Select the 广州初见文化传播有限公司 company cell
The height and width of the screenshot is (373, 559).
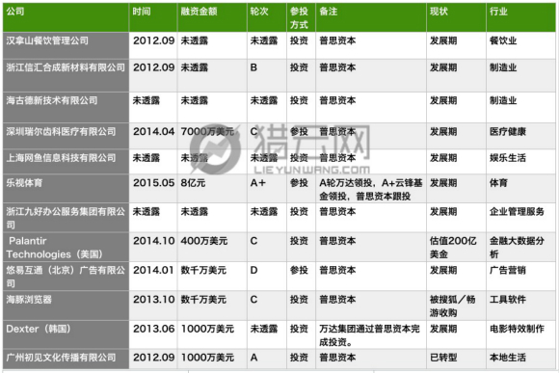pyautogui.click(x=66, y=359)
